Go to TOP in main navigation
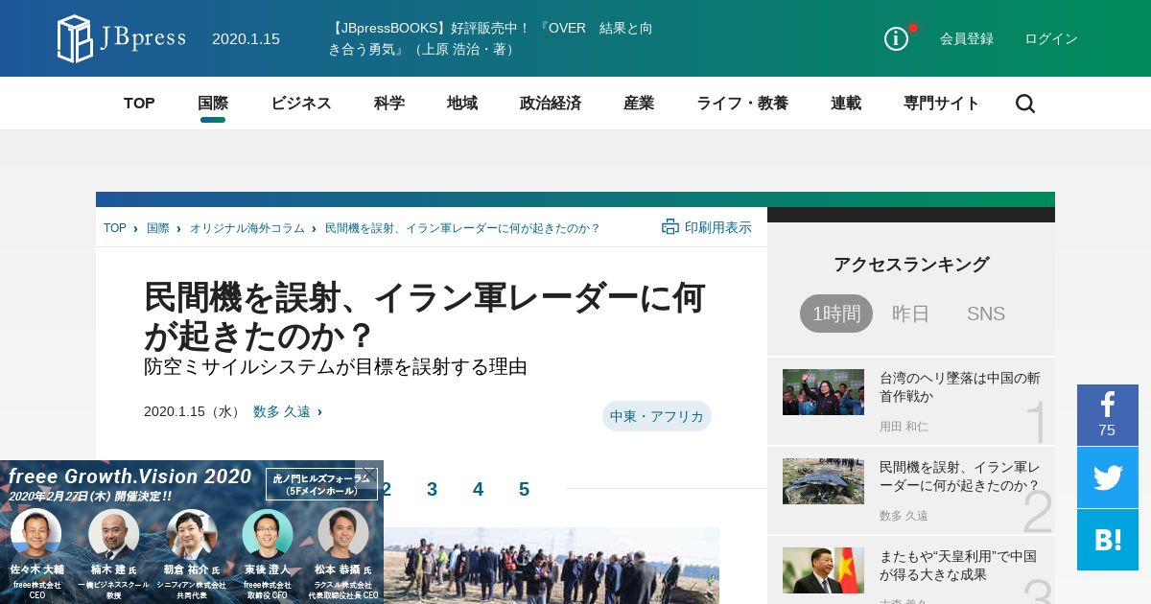The width and height of the screenshot is (1151, 604). (x=139, y=104)
